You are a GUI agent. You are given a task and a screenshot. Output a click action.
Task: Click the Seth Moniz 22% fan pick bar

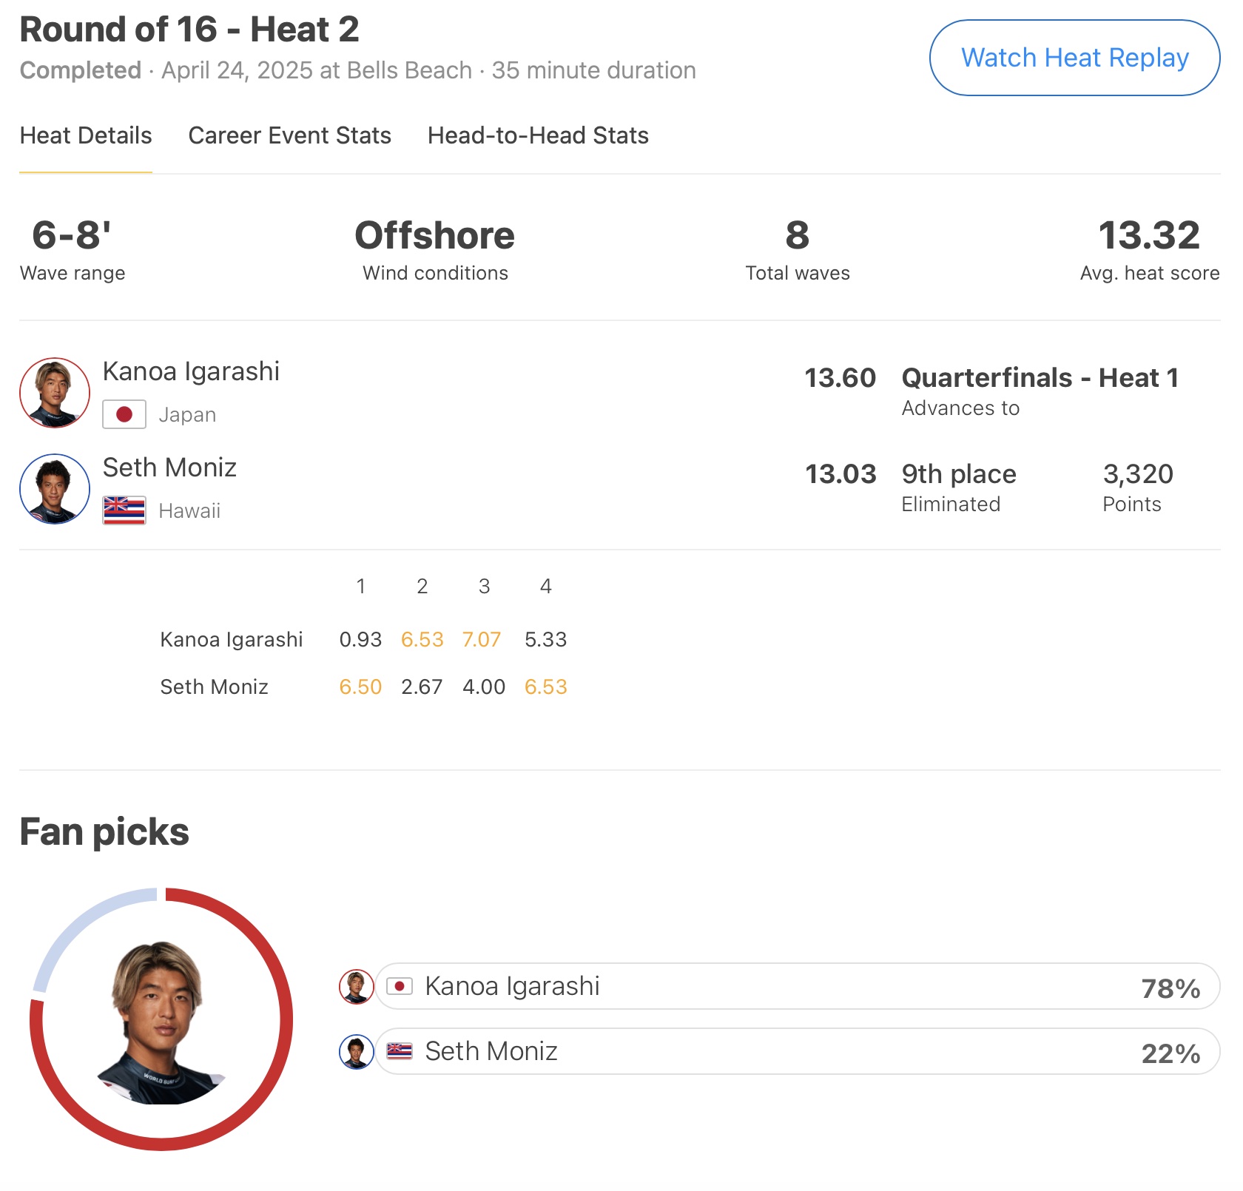[x=798, y=1052]
